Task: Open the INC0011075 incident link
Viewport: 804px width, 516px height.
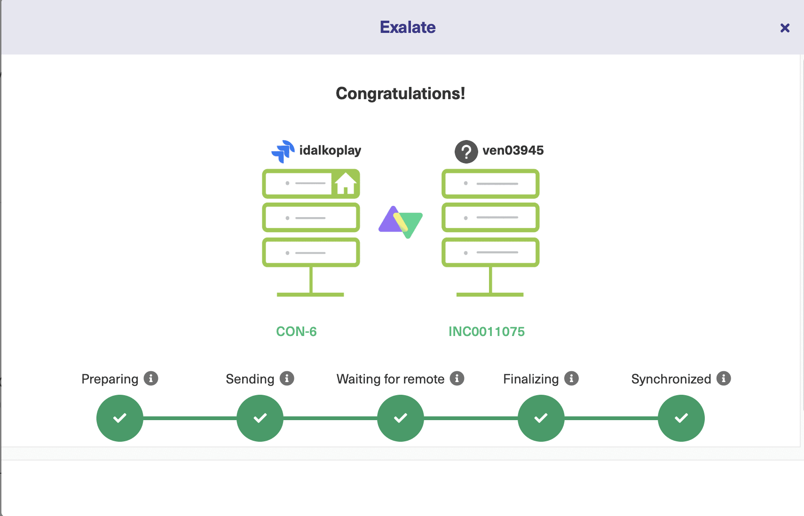Action: point(486,331)
